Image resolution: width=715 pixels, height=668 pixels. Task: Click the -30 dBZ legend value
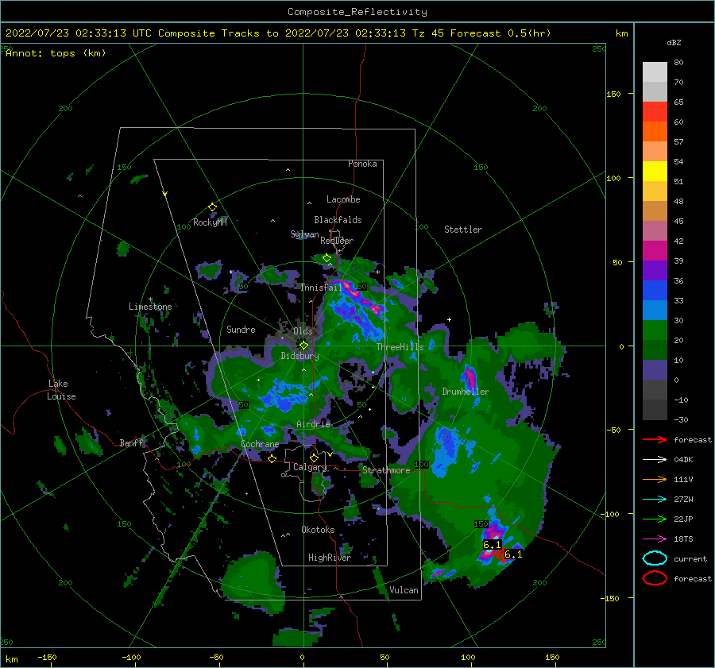pos(682,420)
